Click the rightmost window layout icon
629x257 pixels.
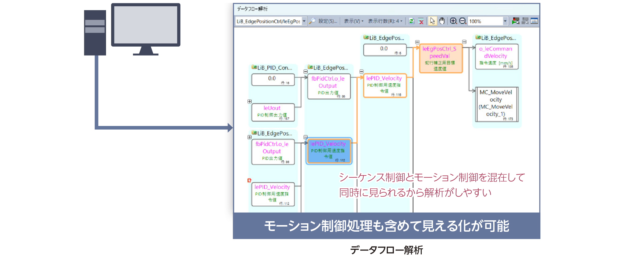point(534,21)
